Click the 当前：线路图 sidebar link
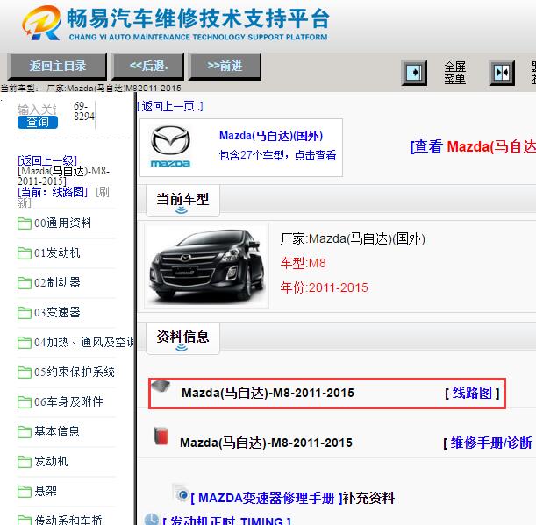This screenshot has width=536, height=525. (53, 192)
